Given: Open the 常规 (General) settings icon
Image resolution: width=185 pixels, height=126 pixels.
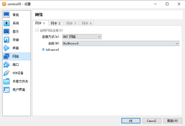Looking at the screenshot, I should [6, 15].
